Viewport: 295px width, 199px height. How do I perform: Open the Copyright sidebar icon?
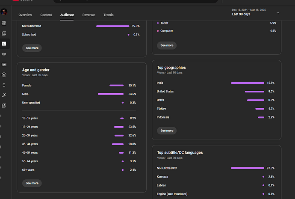4,75
